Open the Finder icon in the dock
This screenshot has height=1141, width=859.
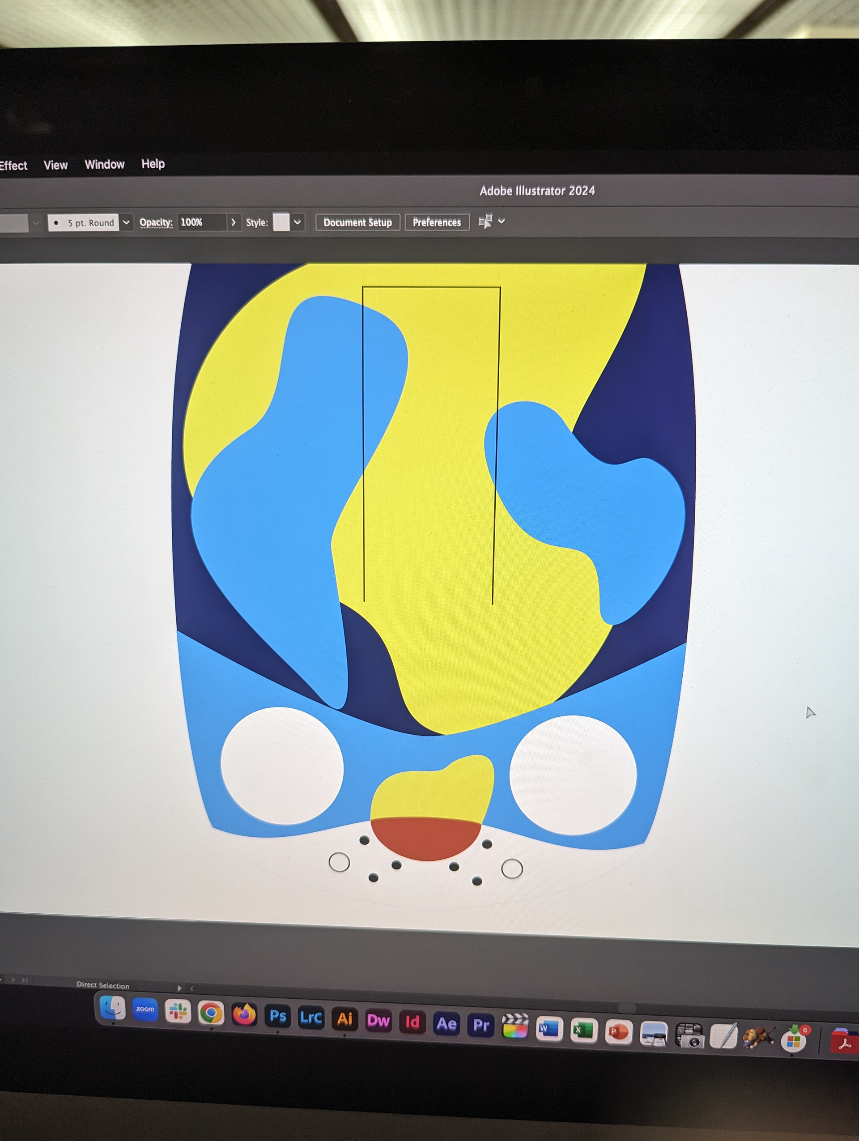(x=112, y=1007)
